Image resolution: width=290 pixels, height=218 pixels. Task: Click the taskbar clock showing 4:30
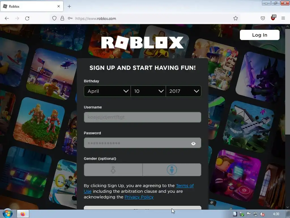coord(276,214)
